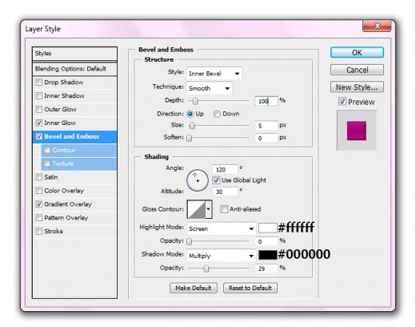The width and height of the screenshot is (416, 327).
Task: Click the New Style... button
Action: [357, 87]
